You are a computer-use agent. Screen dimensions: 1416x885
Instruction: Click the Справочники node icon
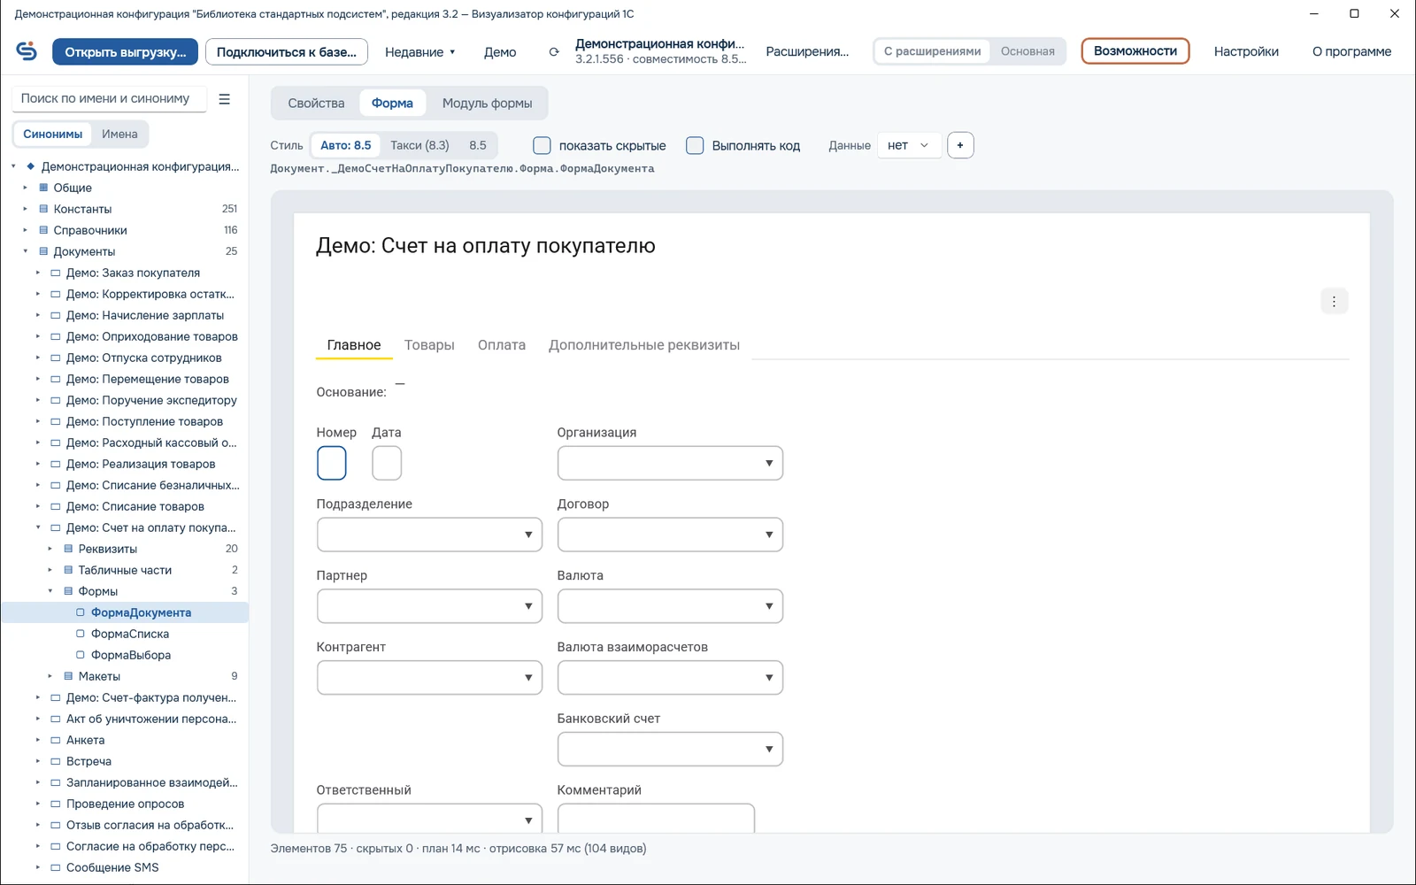[x=43, y=230]
